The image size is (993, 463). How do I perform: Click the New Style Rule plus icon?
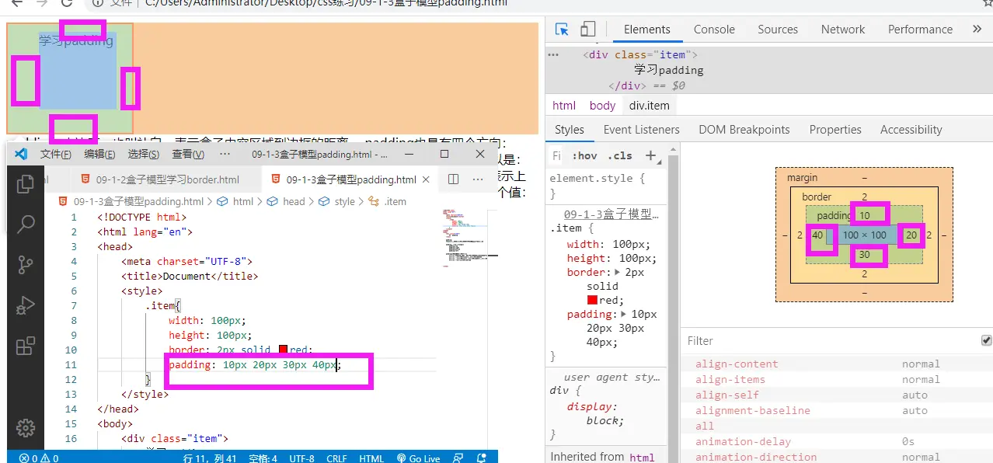[651, 155]
